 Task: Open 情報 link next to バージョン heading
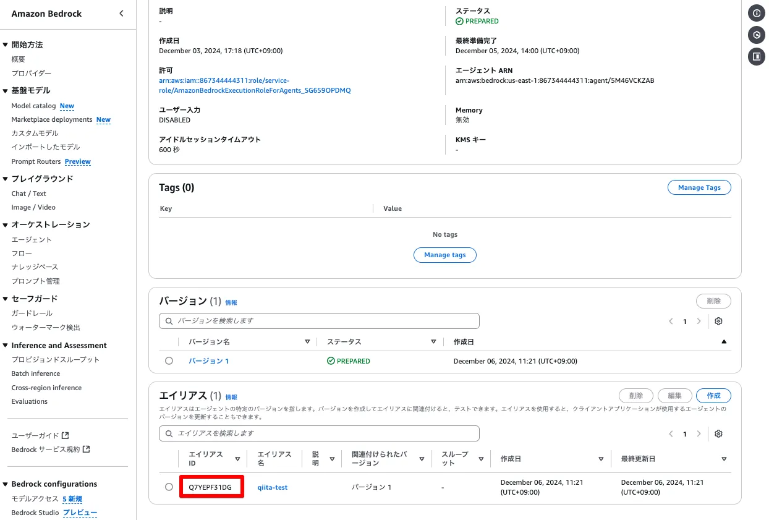[231, 302]
